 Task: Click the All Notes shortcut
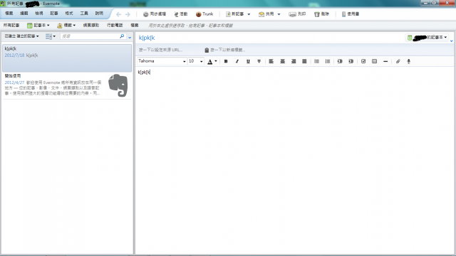click(11, 26)
